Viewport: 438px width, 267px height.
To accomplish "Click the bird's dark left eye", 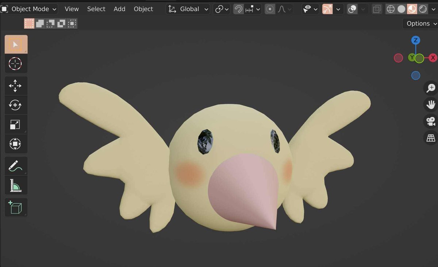I will point(205,141).
